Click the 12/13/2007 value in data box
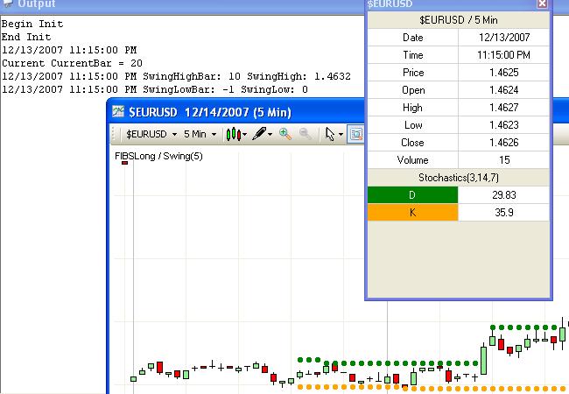The width and height of the screenshot is (569, 394). point(503,38)
